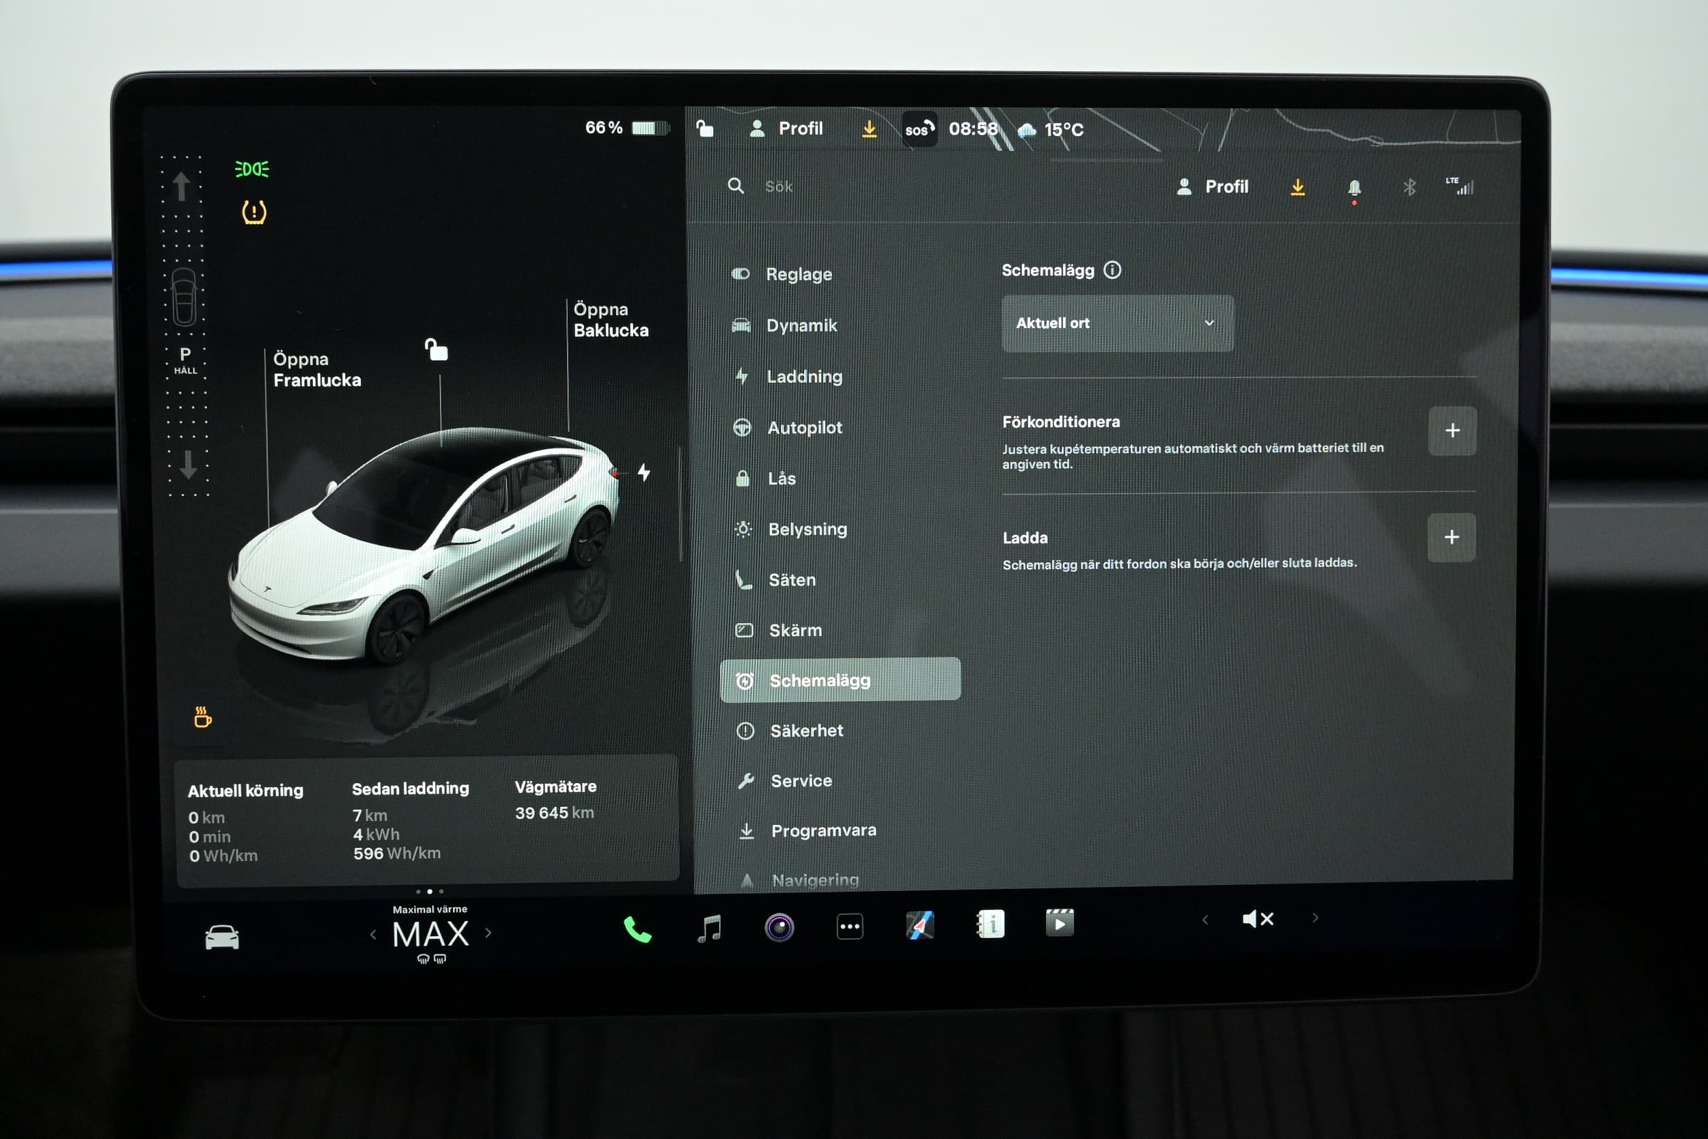
Task: Select Laddning in settings menu
Action: (x=804, y=376)
